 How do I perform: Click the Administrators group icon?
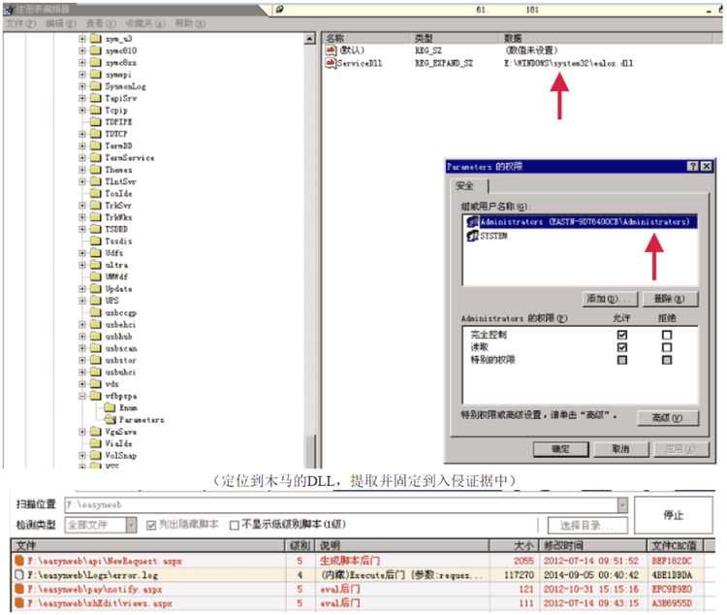pos(472,222)
